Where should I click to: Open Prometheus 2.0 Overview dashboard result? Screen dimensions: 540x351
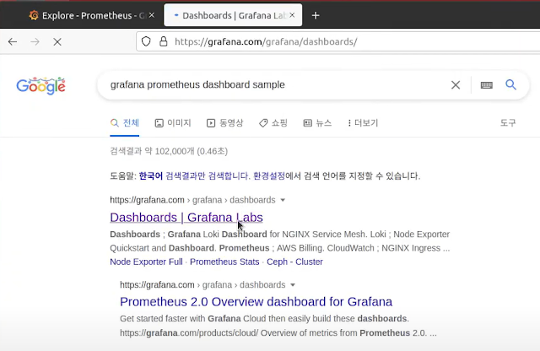tap(256, 302)
